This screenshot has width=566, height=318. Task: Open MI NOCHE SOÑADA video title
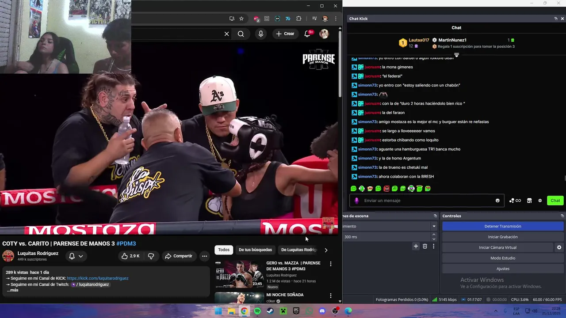point(285,295)
